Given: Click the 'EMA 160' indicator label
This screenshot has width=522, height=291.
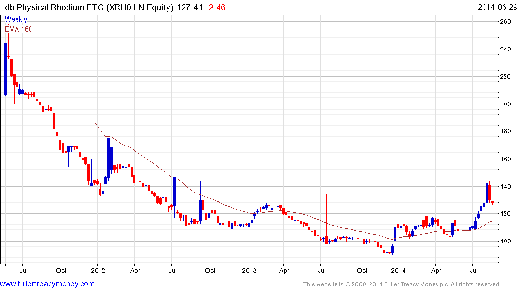Looking at the screenshot, I should point(18,29).
